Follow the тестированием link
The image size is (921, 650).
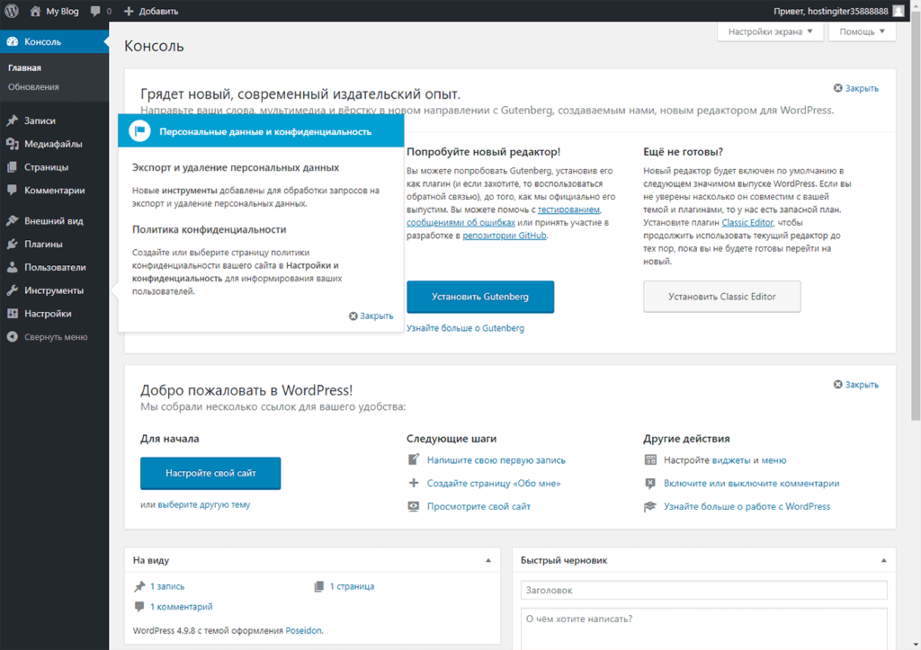tap(568, 209)
